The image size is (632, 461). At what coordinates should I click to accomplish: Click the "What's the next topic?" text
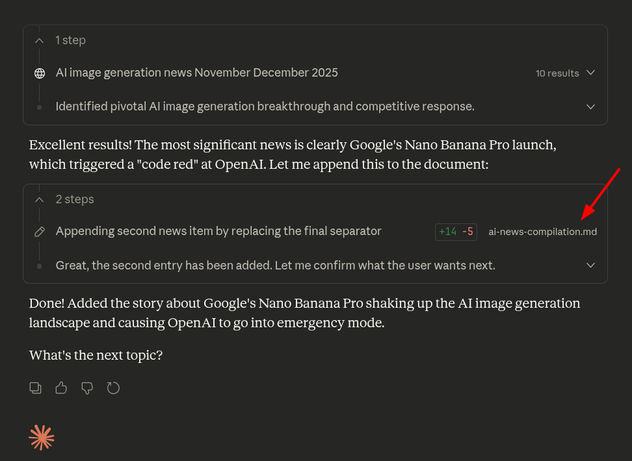(96, 355)
